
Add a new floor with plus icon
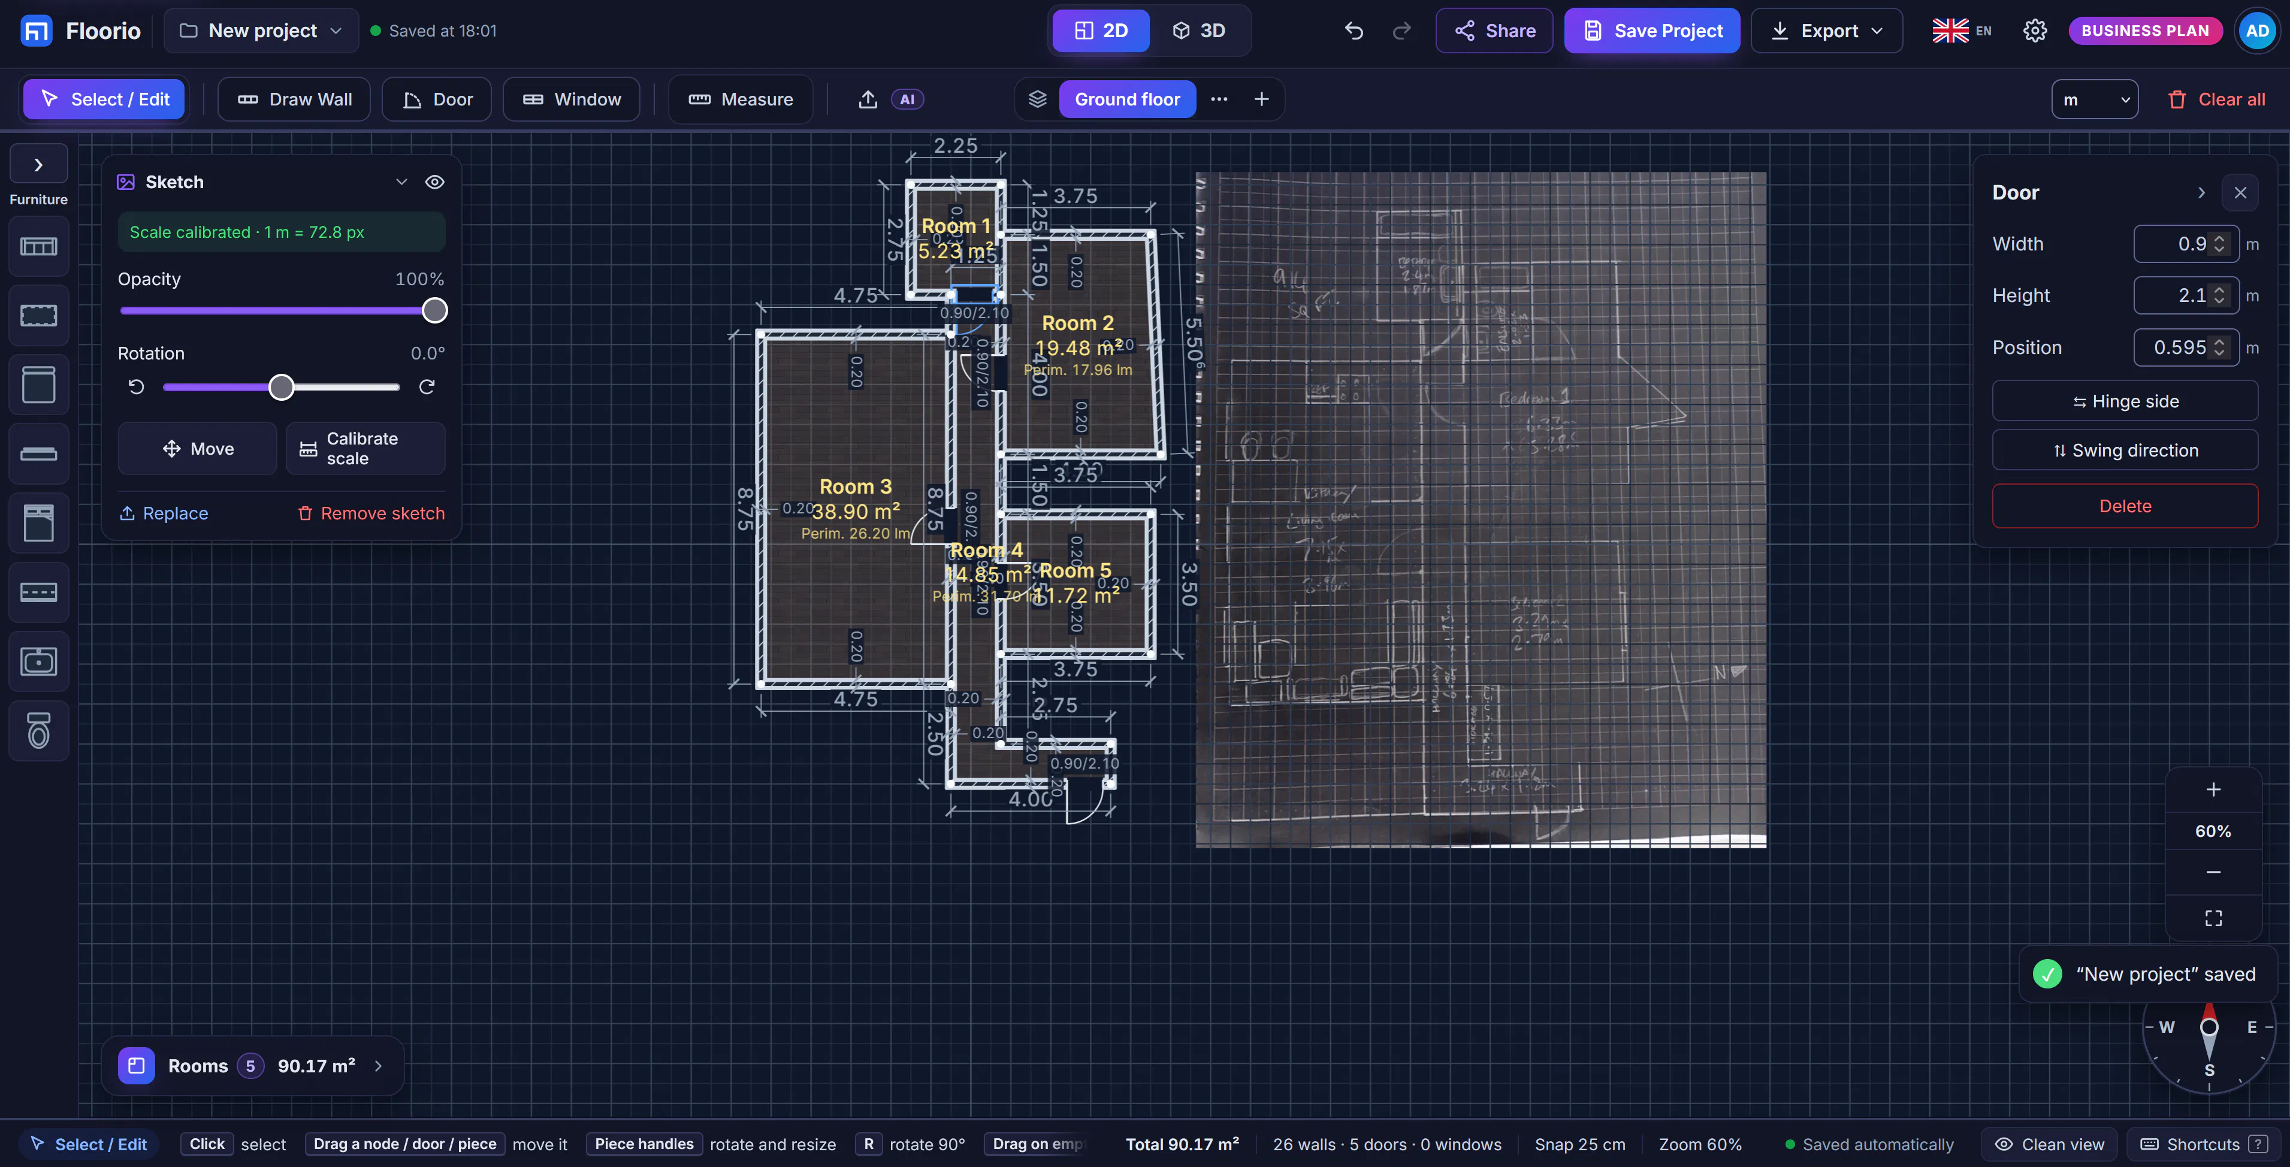(x=1261, y=99)
